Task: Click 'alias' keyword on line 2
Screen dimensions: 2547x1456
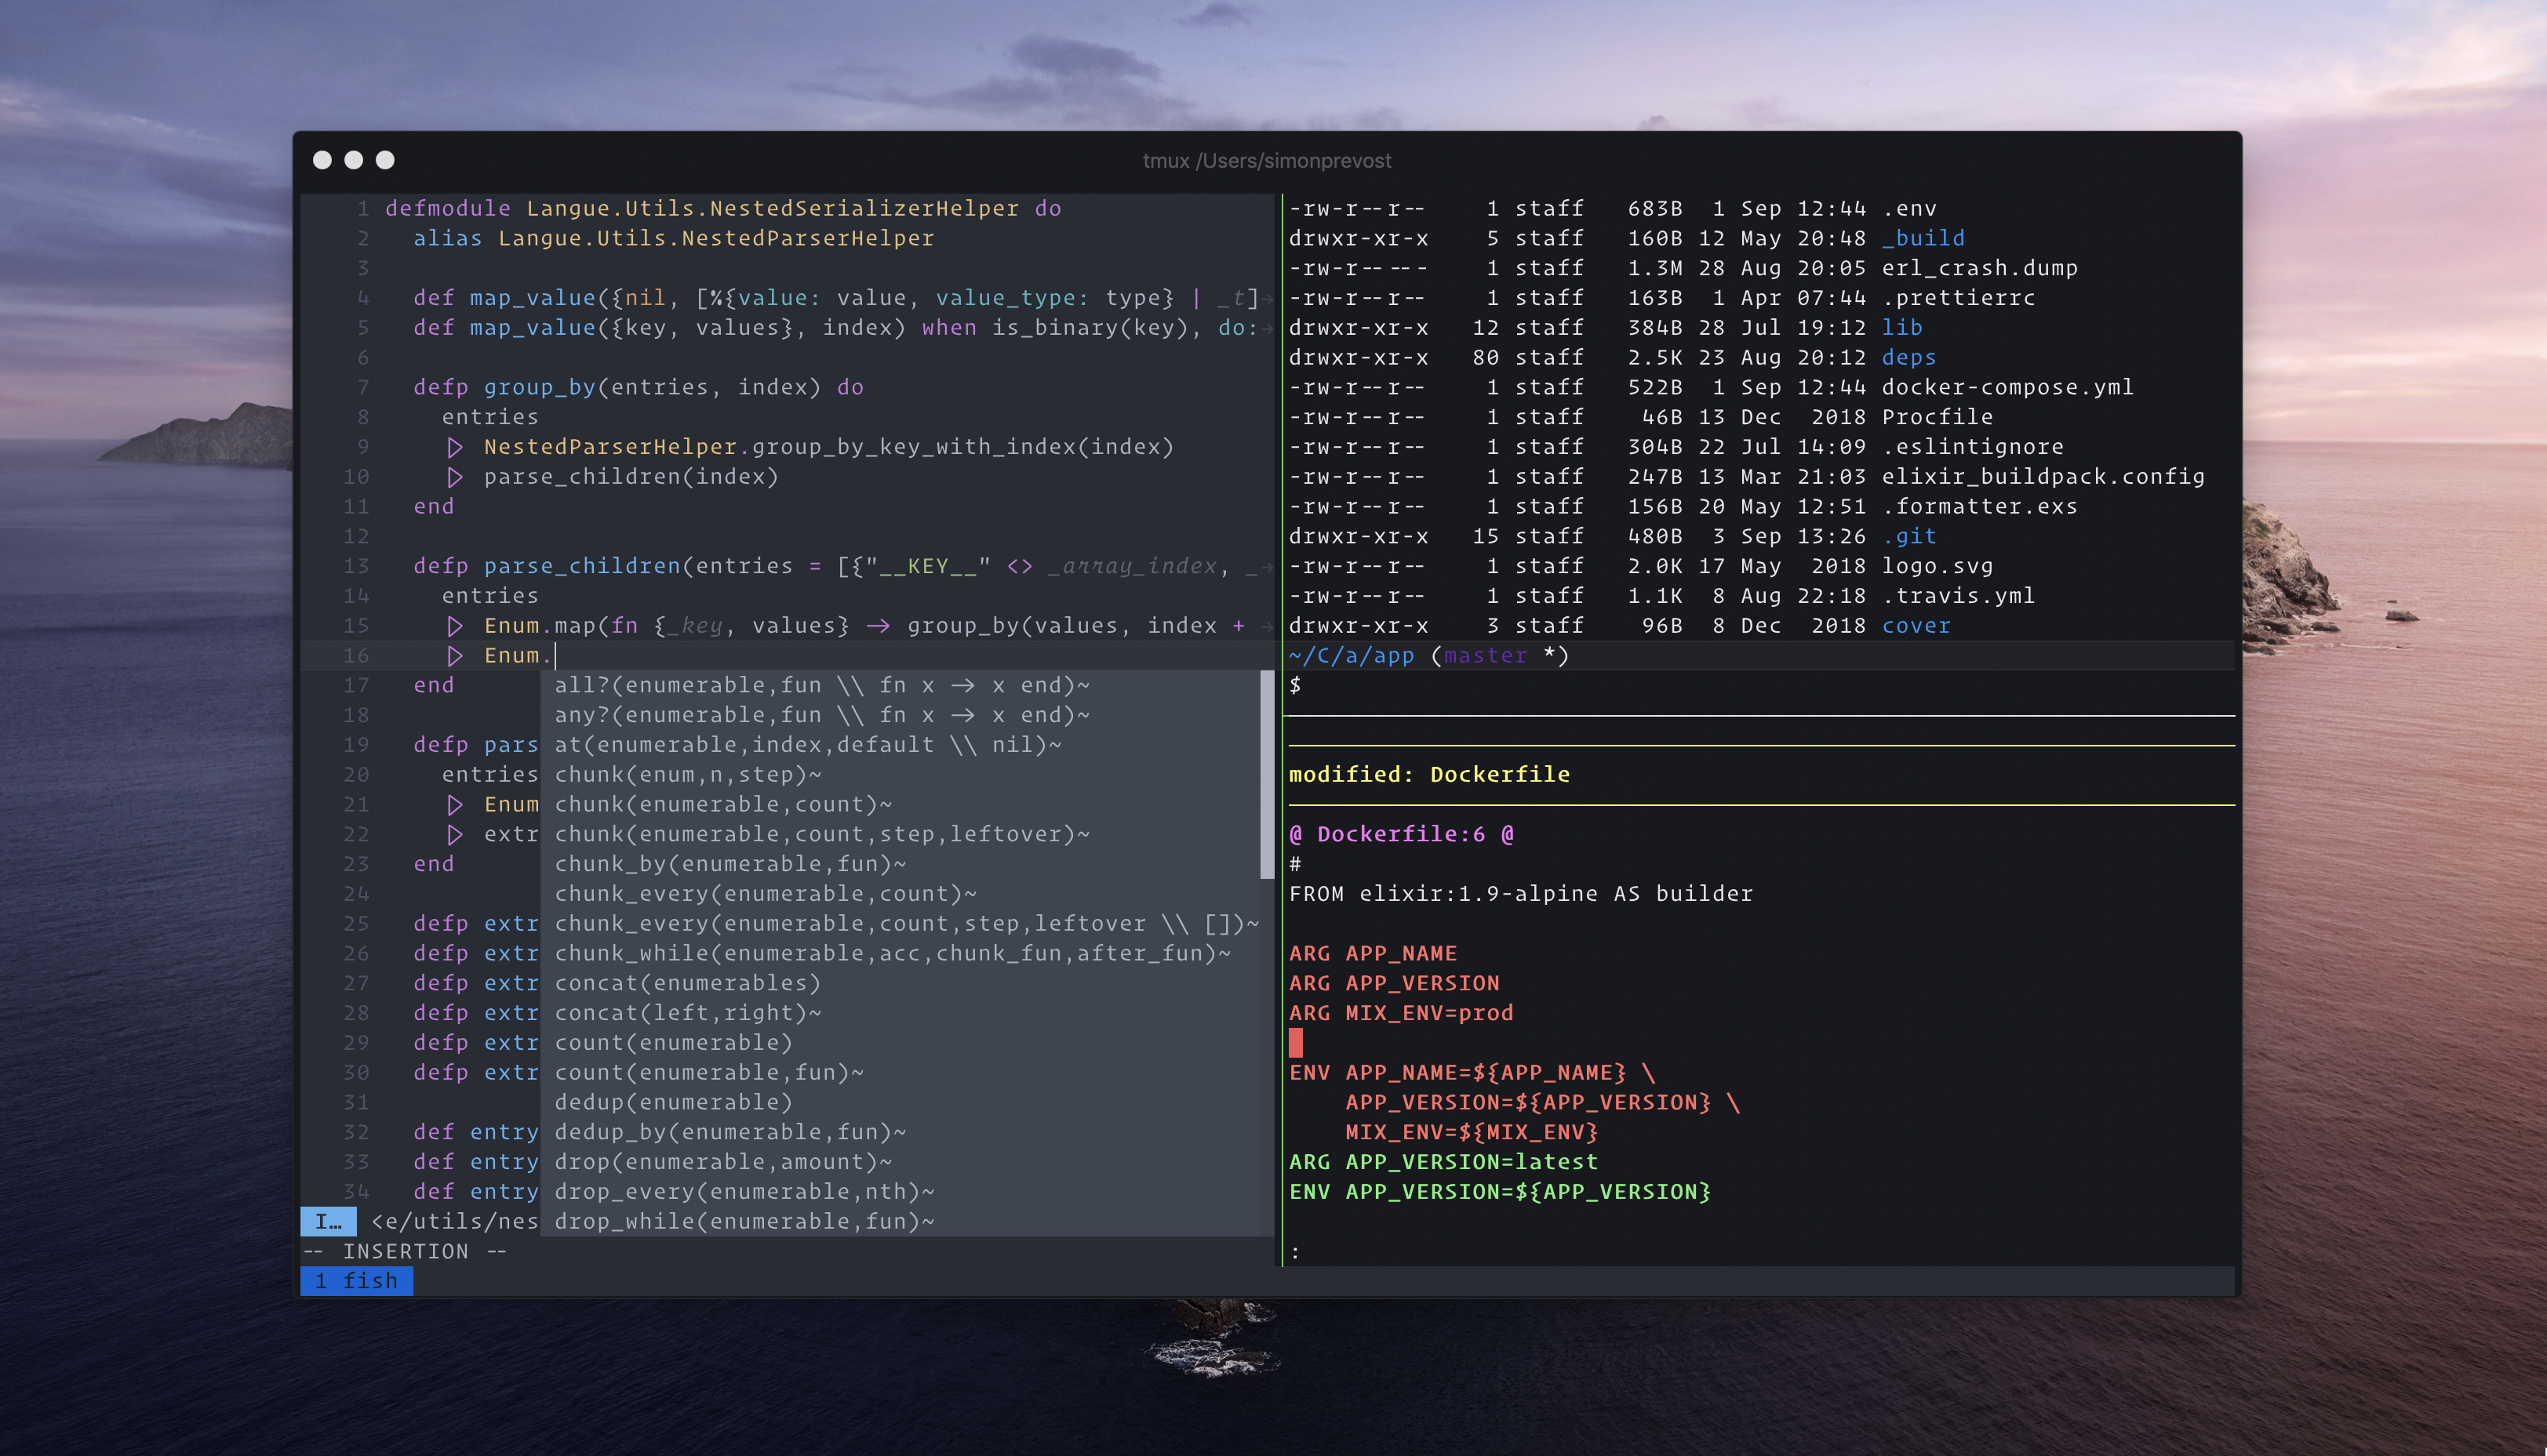Action: click(447, 238)
